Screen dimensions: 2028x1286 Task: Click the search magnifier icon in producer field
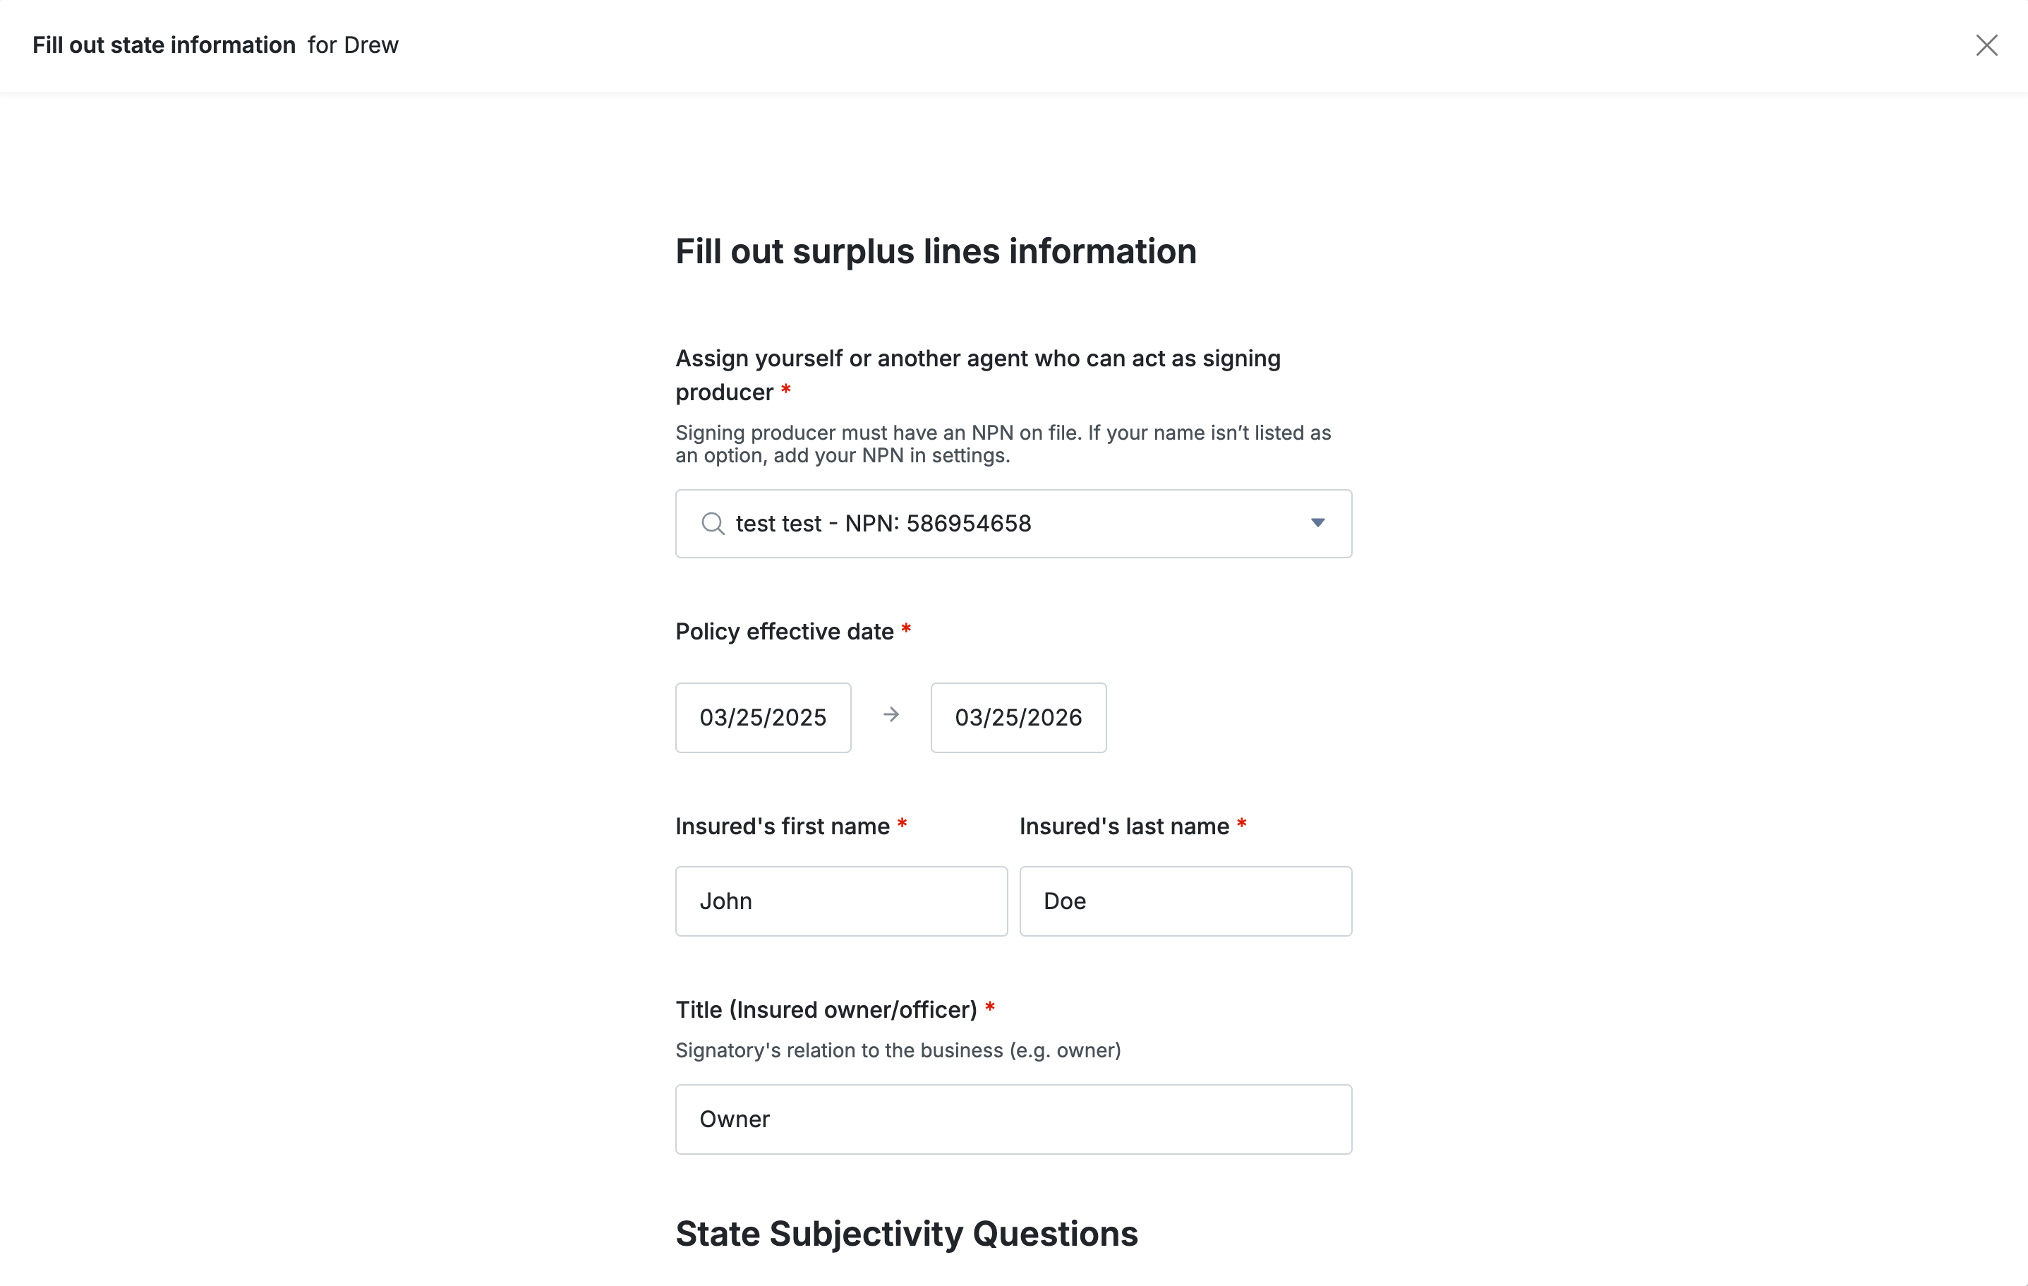tap(713, 524)
